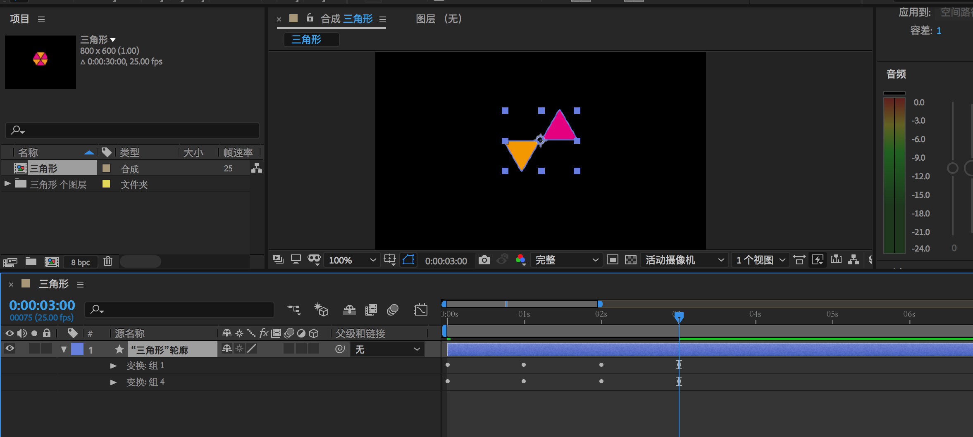Click the frame blending timeline icon
This screenshot has width=973, height=437.
pos(371,309)
